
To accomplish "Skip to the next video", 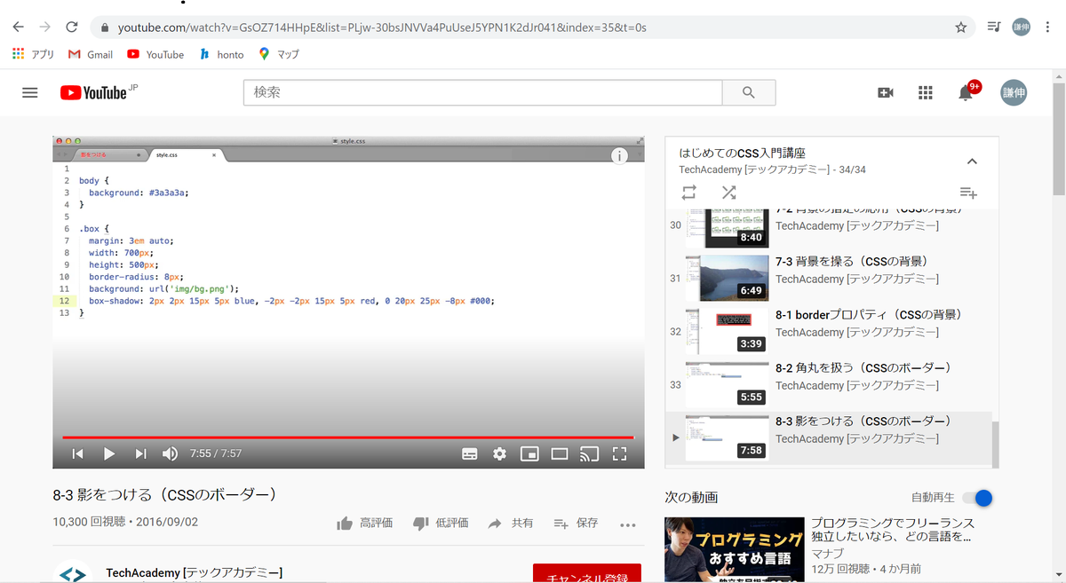I will tap(140, 453).
